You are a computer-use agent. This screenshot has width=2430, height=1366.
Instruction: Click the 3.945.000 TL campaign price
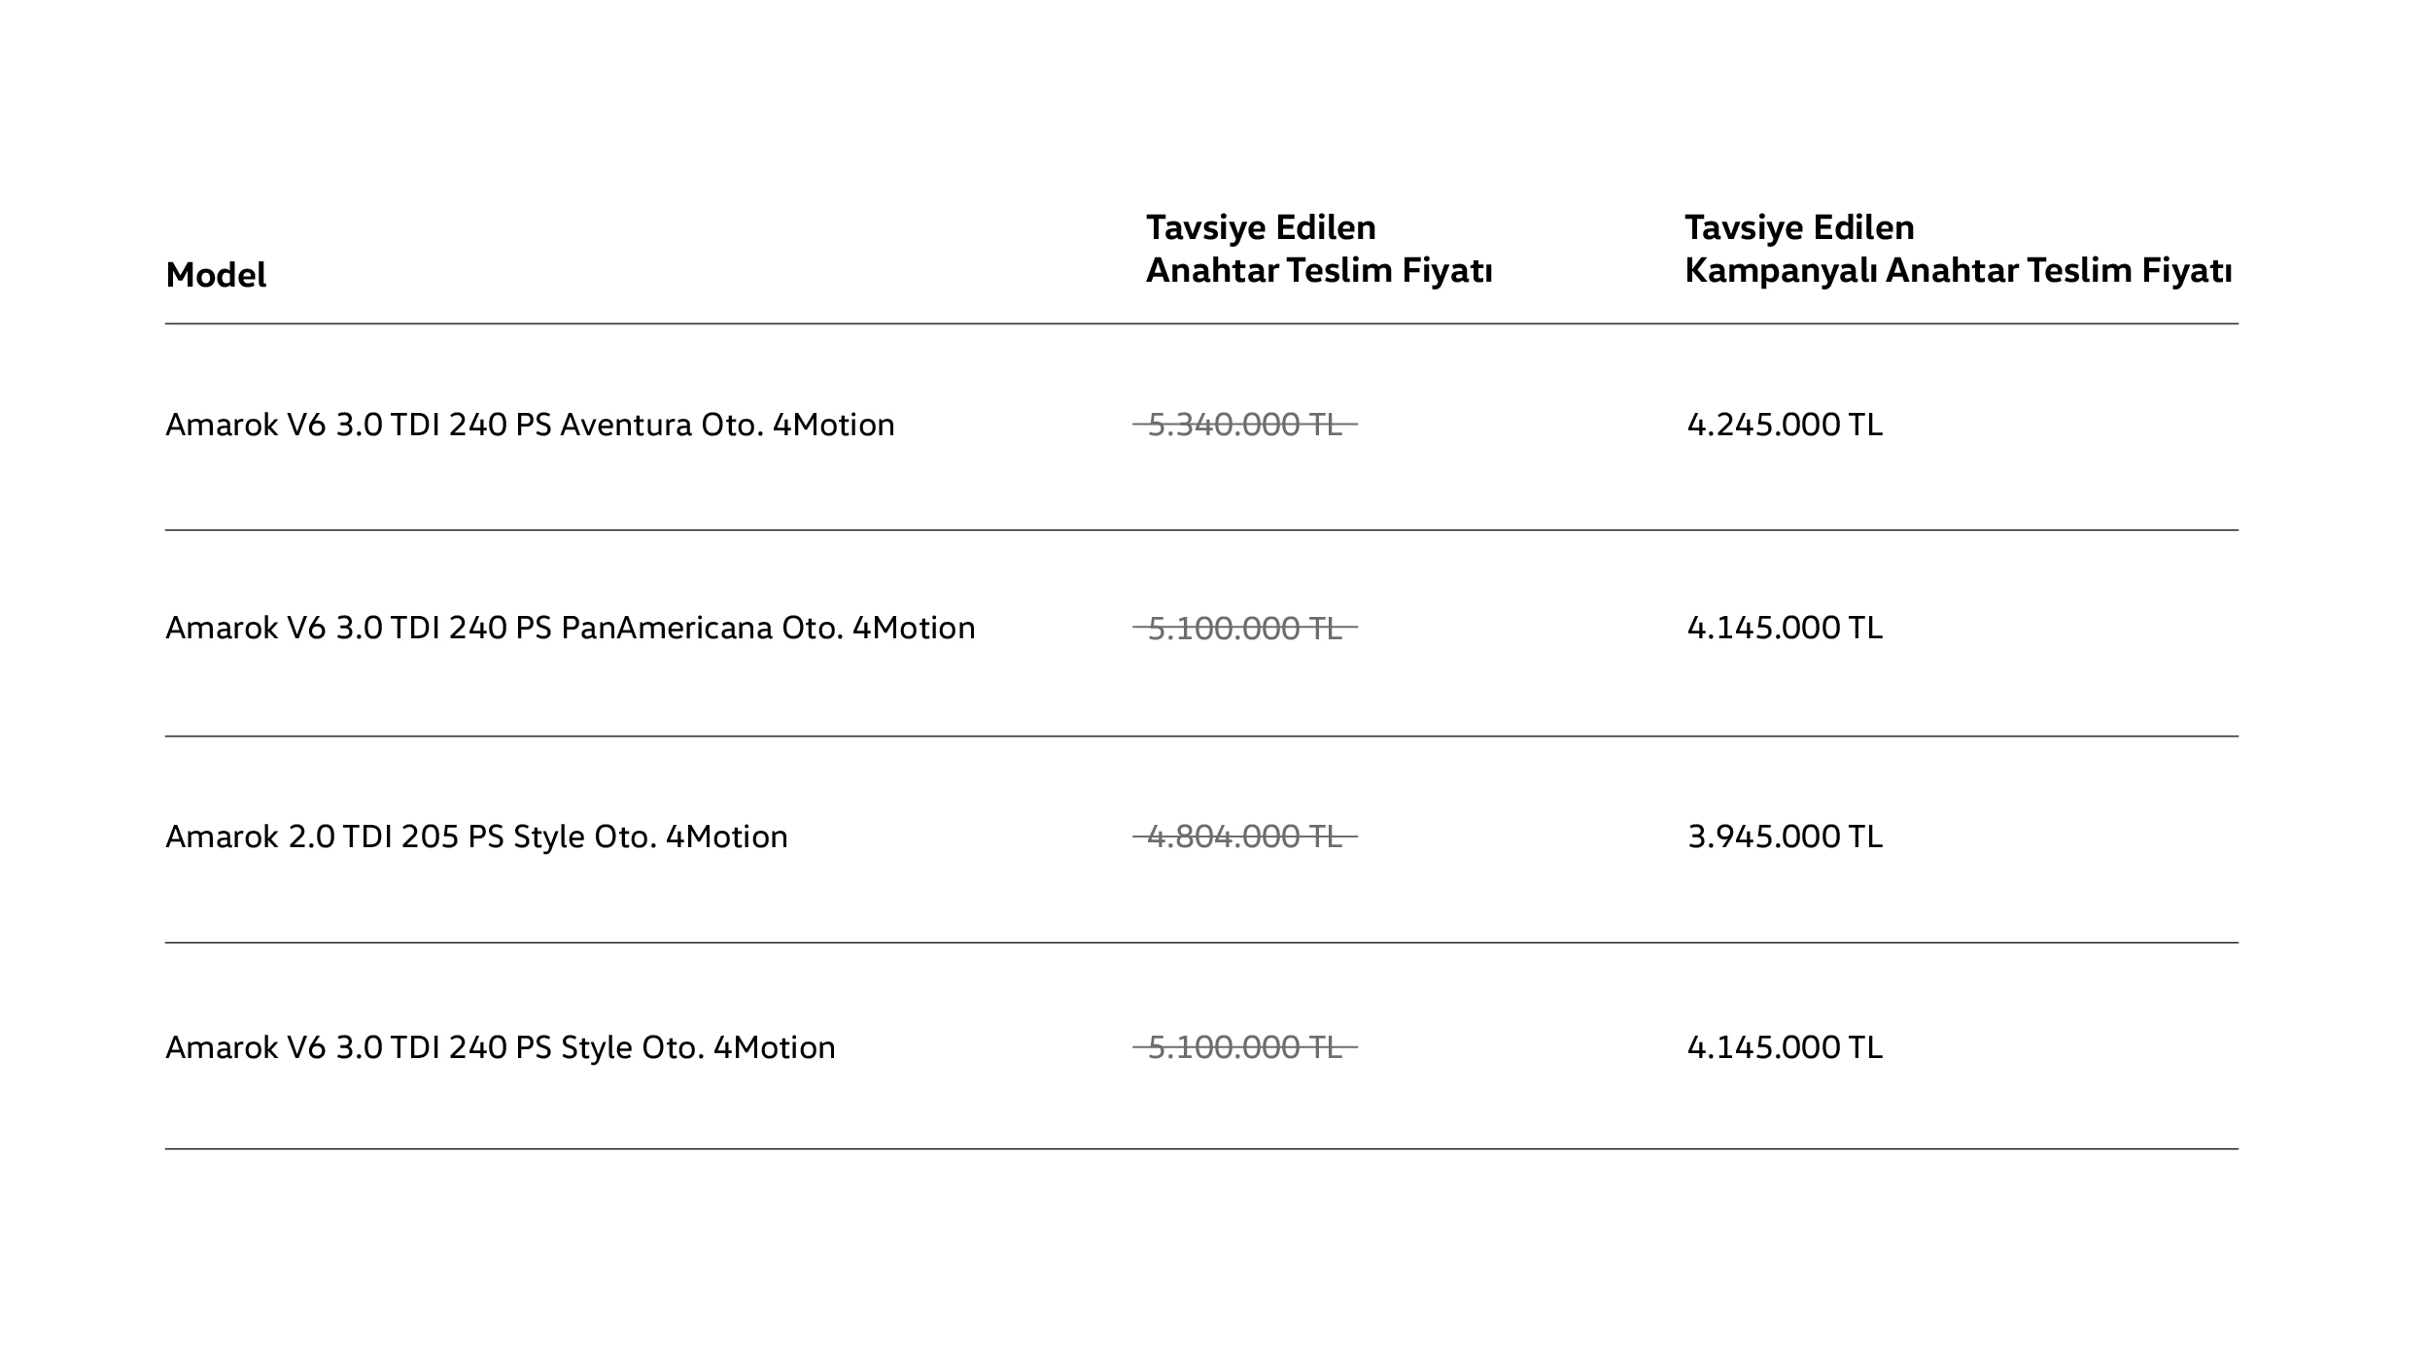[1785, 837]
